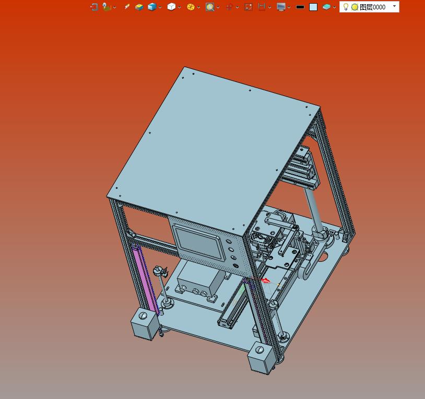Click the white cube view orientation icon
Screen dimensions: 425x399
click(x=171, y=7)
